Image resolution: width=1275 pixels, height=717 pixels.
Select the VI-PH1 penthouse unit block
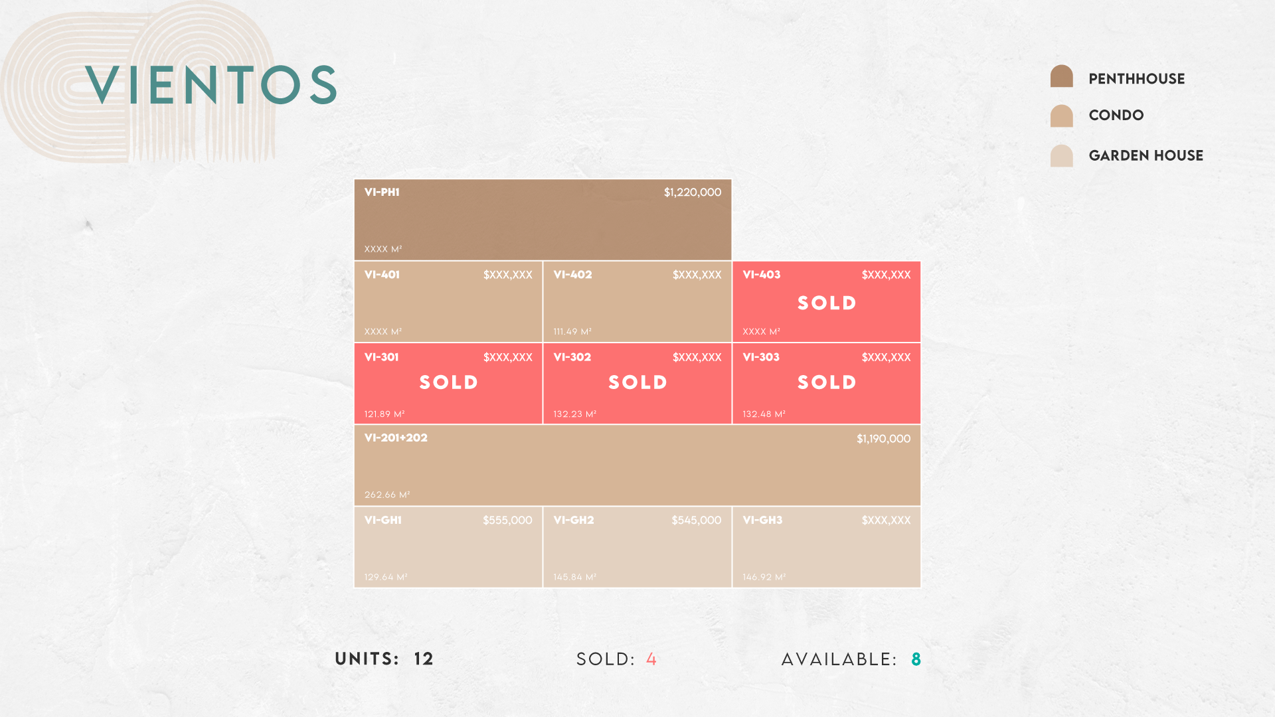pos(543,220)
